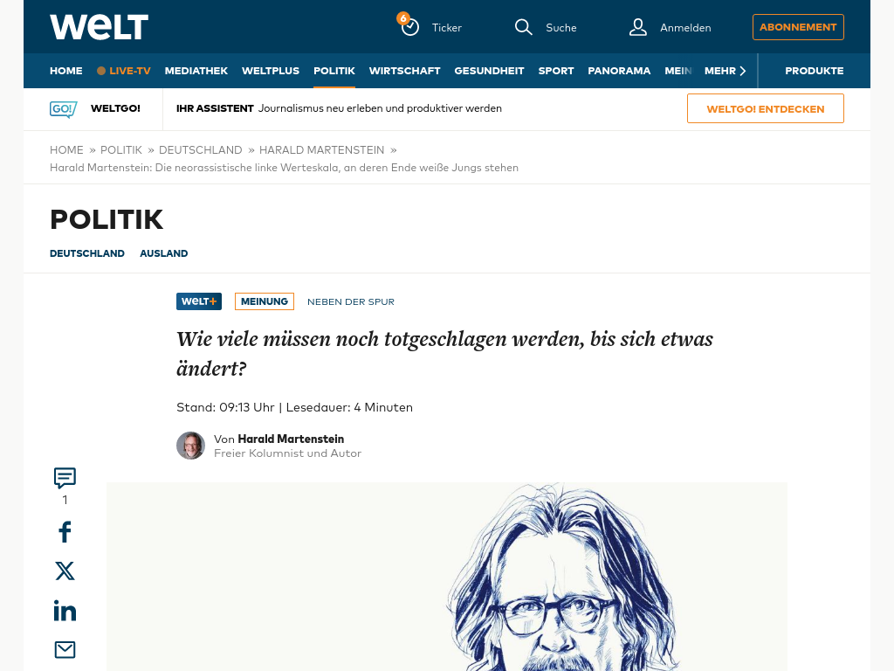Open the PRODUKTE menu
Viewport: 894px width, 671px height.
tap(815, 71)
